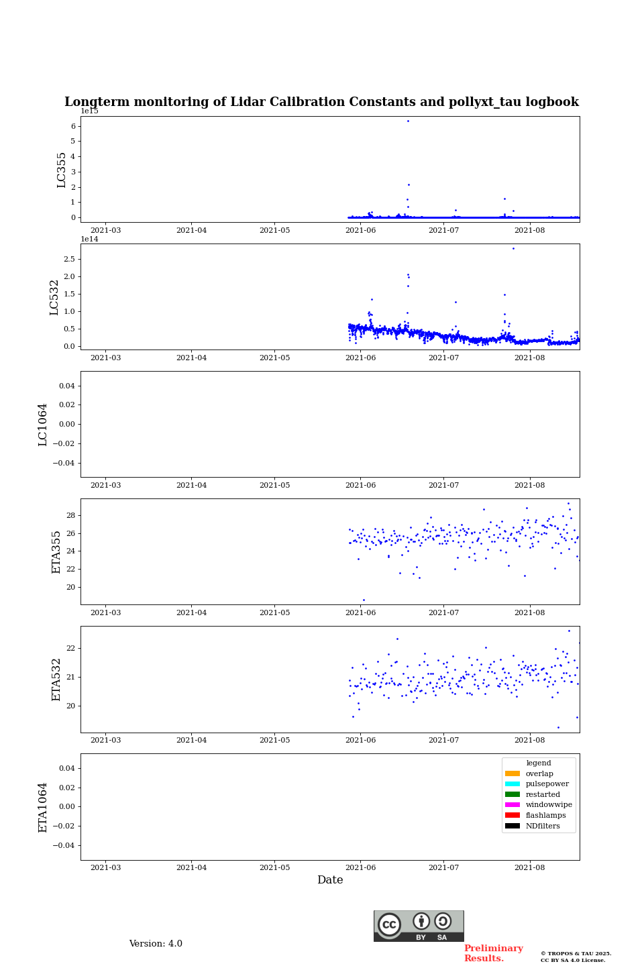
Task: Click the ShareAlike circular arrow icon
Action: tap(443, 921)
